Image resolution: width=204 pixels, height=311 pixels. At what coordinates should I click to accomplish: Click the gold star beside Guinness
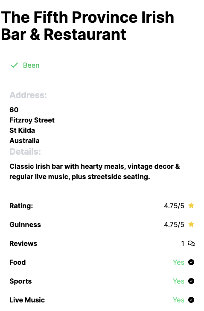pyautogui.click(x=191, y=224)
